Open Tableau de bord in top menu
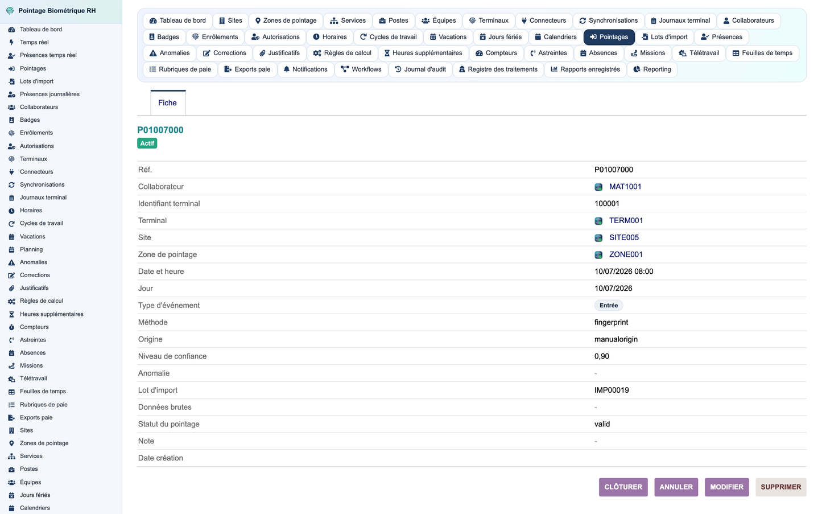This screenshot has height=514, width=822. coord(177,20)
